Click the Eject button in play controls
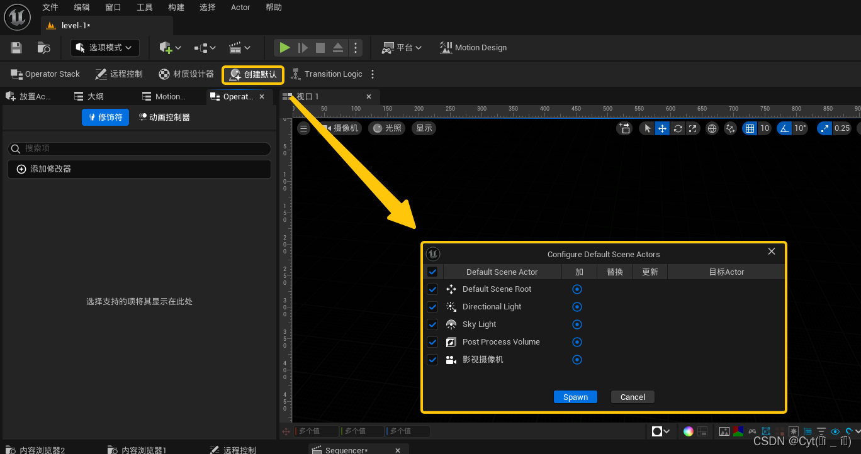The height and width of the screenshot is (454, 861). click(x=338, y=48)
